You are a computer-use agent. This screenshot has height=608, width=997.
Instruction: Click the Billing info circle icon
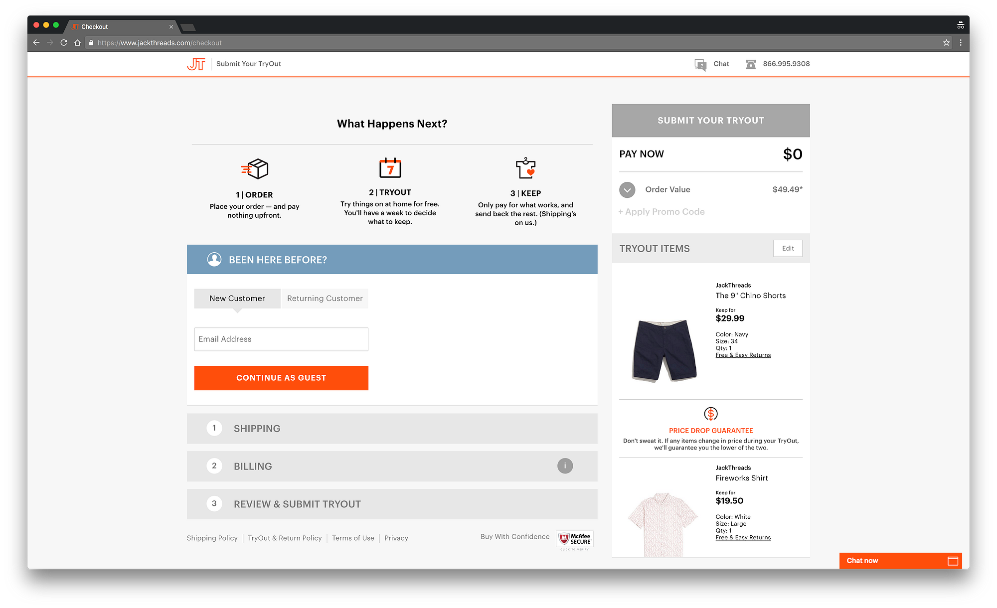[x=565, y=466]
